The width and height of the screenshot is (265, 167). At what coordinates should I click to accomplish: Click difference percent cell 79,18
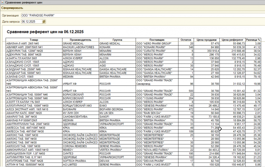[253, 77]
